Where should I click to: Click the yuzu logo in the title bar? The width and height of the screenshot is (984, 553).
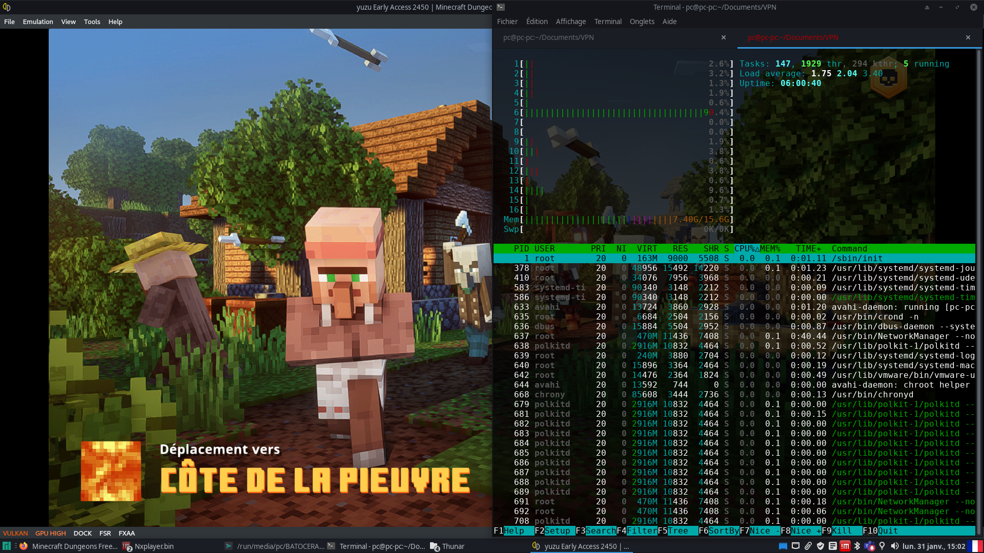(x=7, y=7)
